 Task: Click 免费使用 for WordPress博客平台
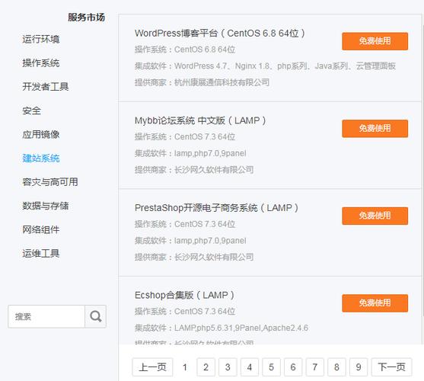click(x=375, y=41)
